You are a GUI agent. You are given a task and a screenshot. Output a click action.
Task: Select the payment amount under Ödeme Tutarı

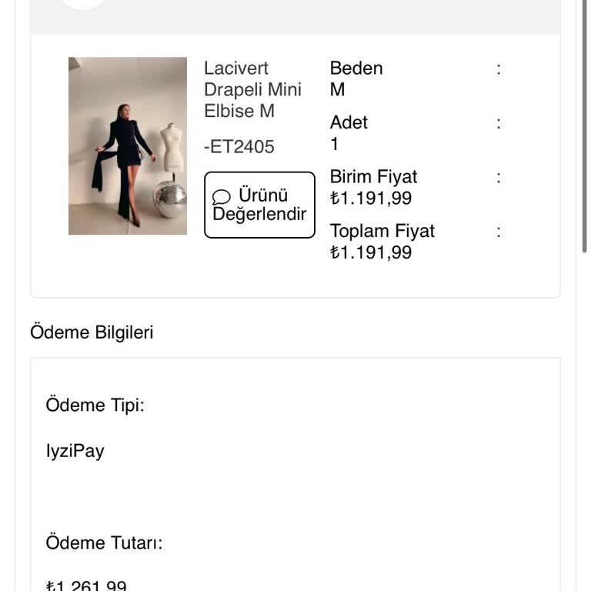click(x=86, y=586)
